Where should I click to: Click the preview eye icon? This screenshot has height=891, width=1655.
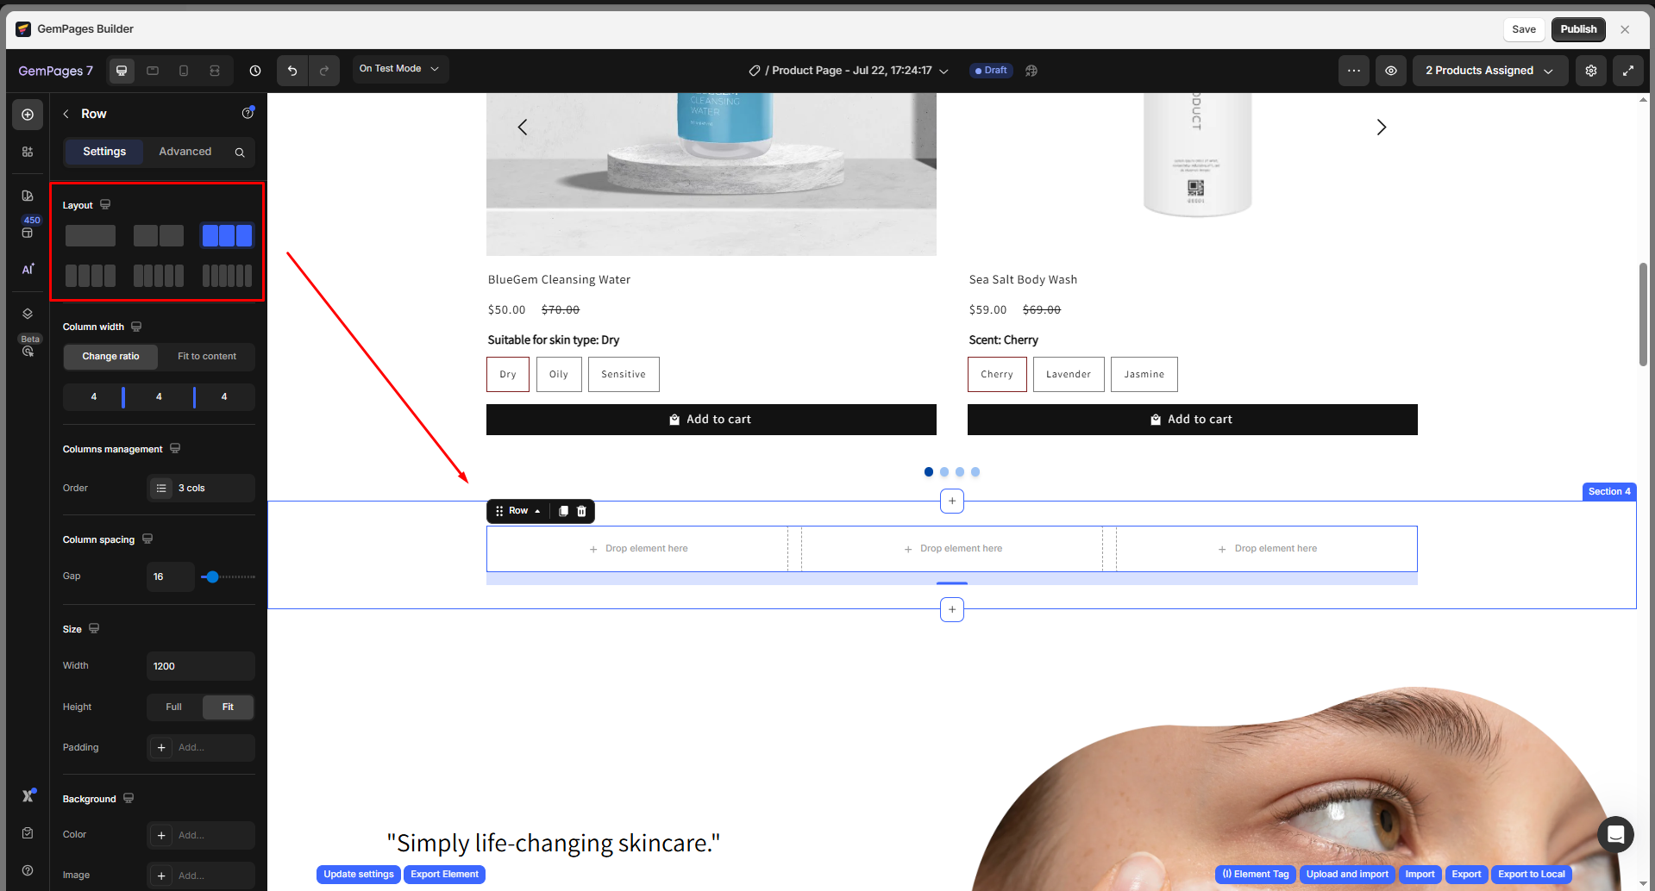pos(1391,71)
